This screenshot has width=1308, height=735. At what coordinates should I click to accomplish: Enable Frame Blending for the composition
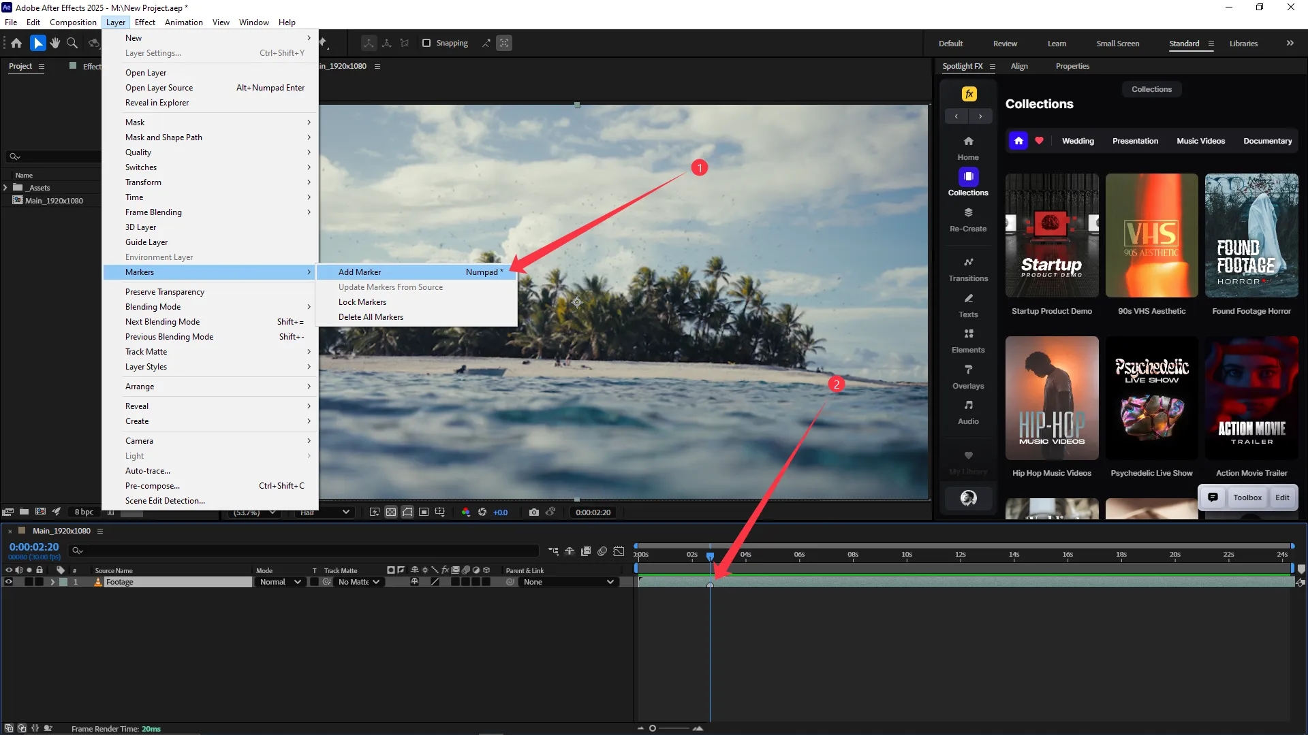pos(586,551)
